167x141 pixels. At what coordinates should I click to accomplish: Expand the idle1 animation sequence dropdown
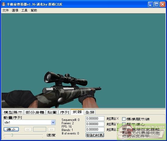53,122
